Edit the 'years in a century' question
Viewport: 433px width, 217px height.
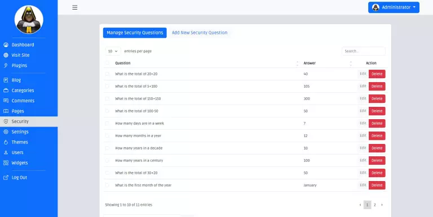point(363,160)
